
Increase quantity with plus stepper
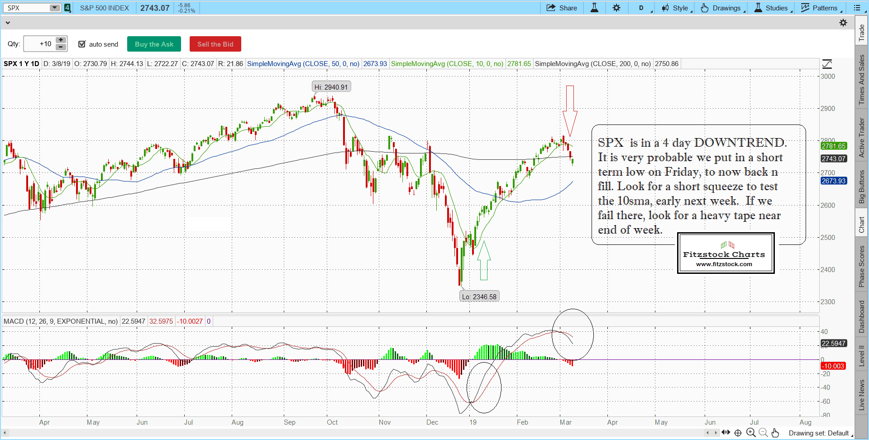coord(61,40)
